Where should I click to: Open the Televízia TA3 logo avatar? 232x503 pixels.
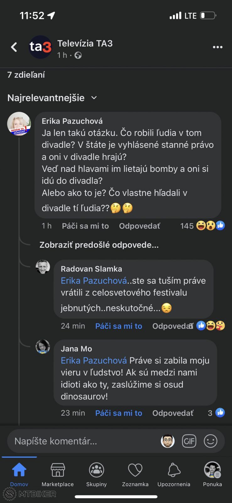(40, 47)
